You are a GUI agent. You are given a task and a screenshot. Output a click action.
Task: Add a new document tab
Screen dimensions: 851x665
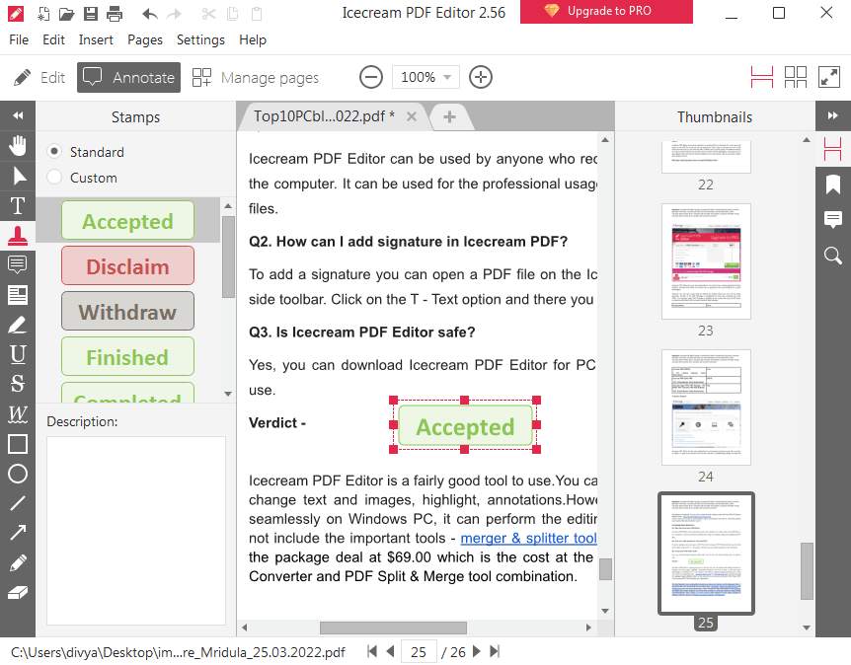click(449, 116)
